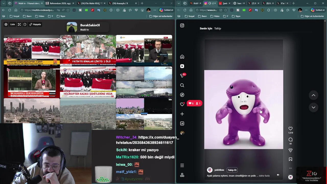Screen dimensions: 327x184
Task: Click Helikopter Kazası Şehitlerine Veda channel
Action: click(x=88, y=82)
